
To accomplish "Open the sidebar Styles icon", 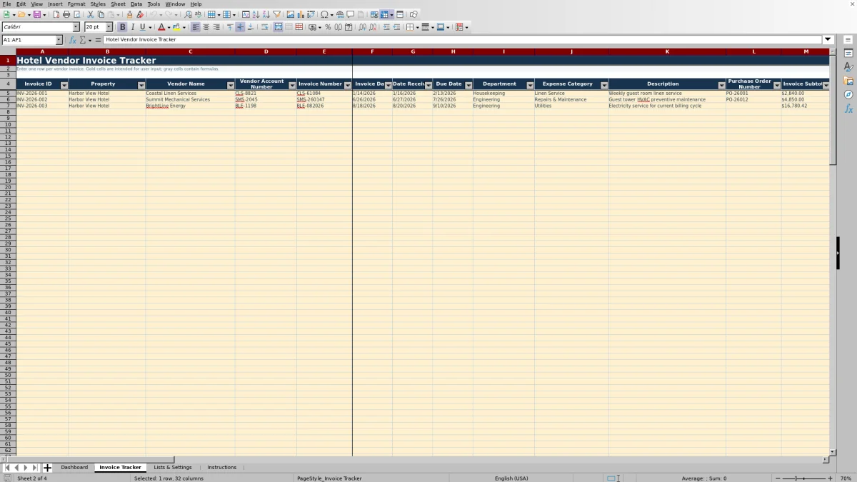I will (x=848, y=67).
